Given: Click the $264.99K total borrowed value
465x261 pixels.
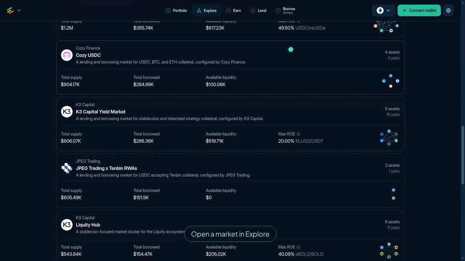Looking at the screenshot, I should [x=143, y=84].
